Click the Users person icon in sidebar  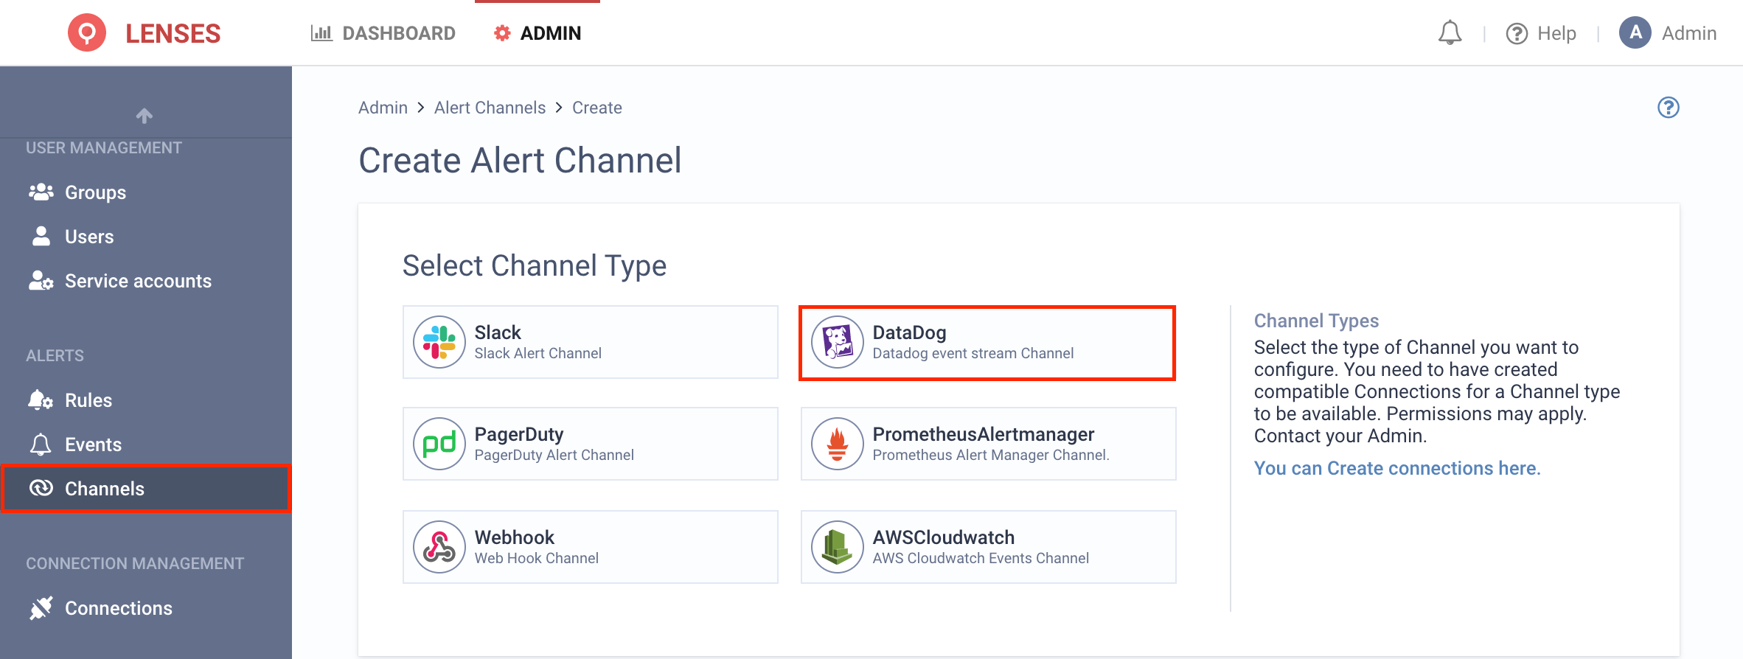(x=41, y=237)
